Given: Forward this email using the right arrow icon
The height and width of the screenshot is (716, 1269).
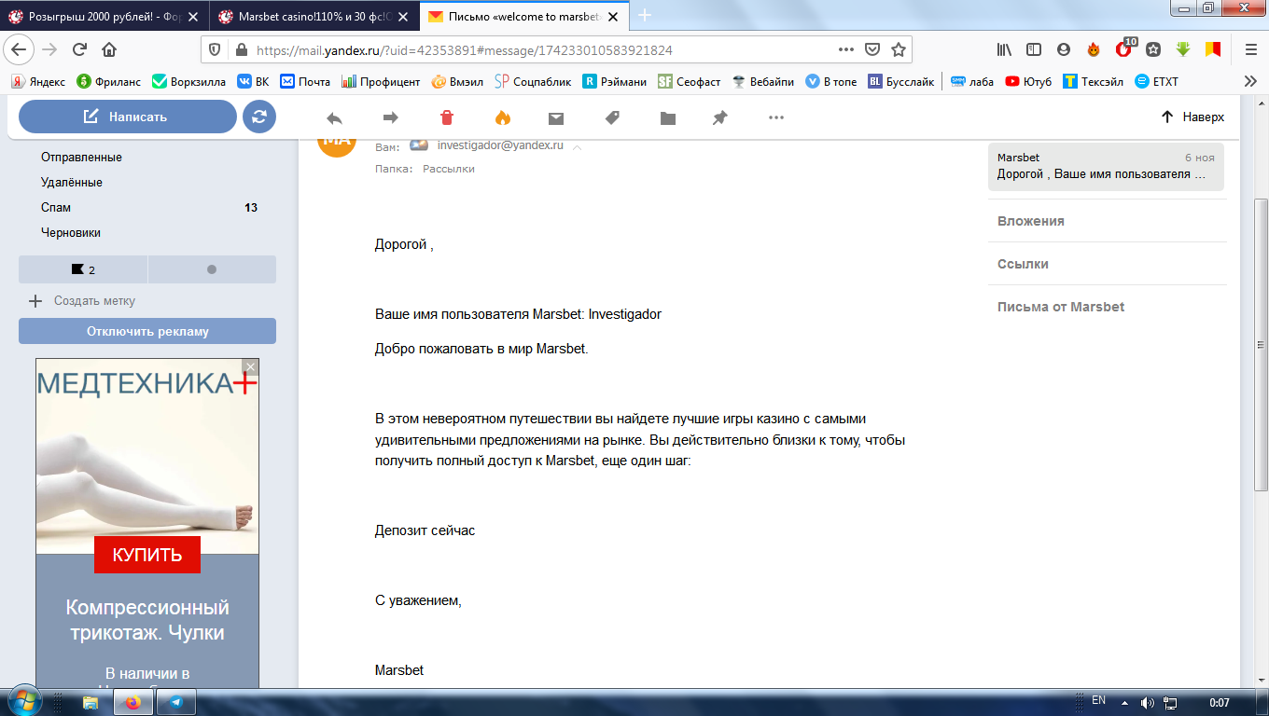Looking at the screenshot, I should pos(391,117).
